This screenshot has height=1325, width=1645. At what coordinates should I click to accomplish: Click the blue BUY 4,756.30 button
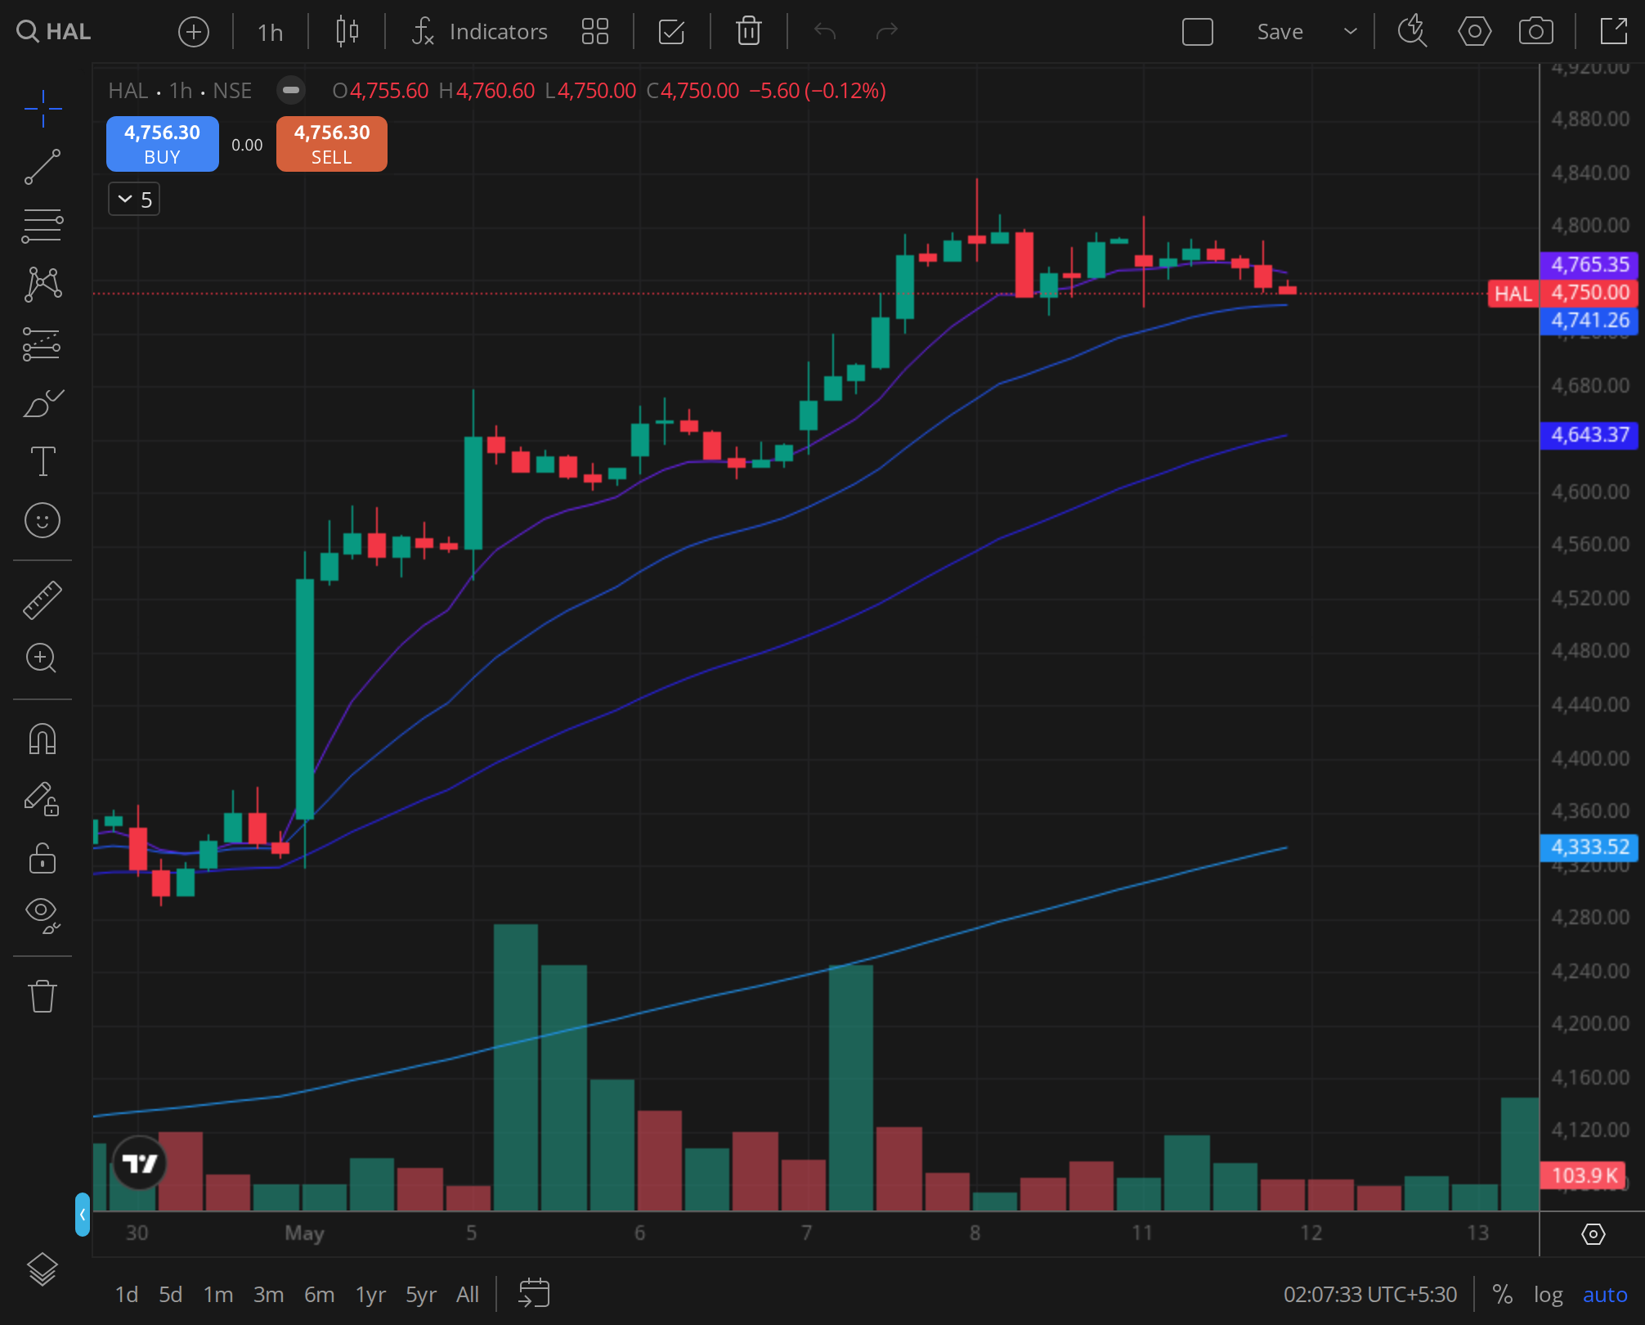pos(162,144)
